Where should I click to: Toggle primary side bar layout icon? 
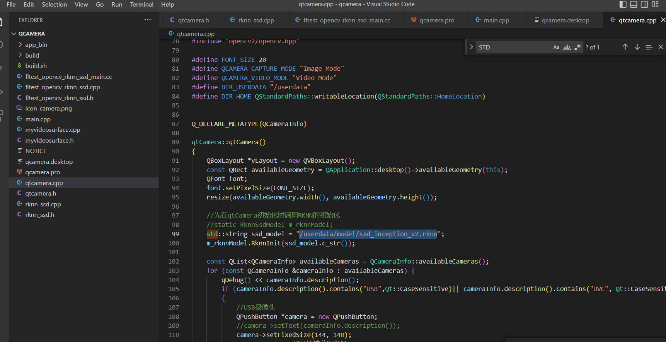pyautogui.click(x=623, y=4)
